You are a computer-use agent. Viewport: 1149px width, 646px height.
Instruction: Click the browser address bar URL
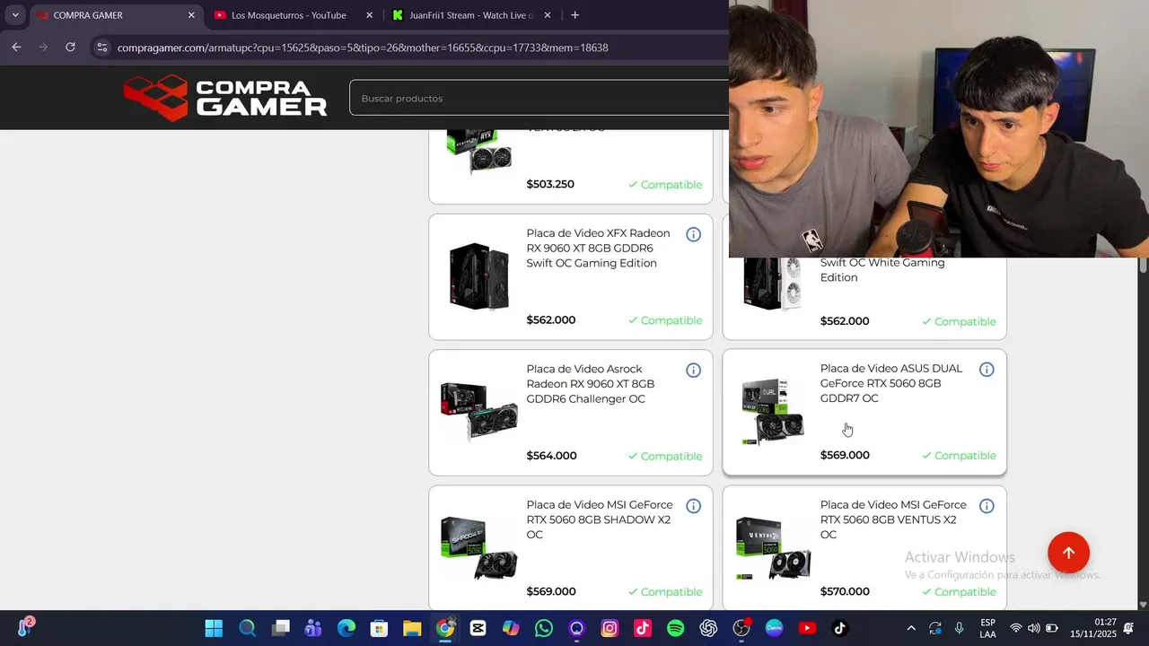tap(363, 48)
